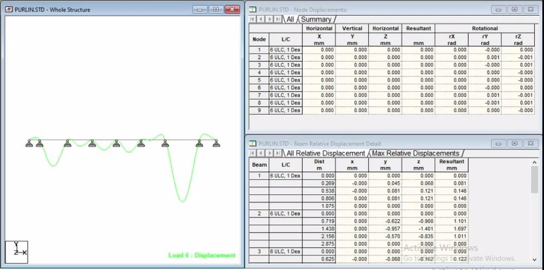Click previous tab arrow in Beam Relative Displacement
Screen dimensions: 544x270
pyautogui.click(x=260, y=153)
